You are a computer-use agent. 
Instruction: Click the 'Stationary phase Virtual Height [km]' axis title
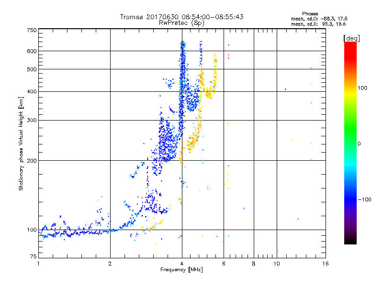[21, 143]
